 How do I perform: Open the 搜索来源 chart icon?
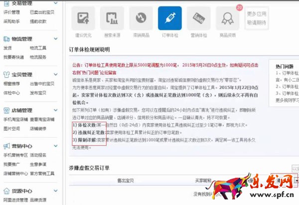point(112,18)
